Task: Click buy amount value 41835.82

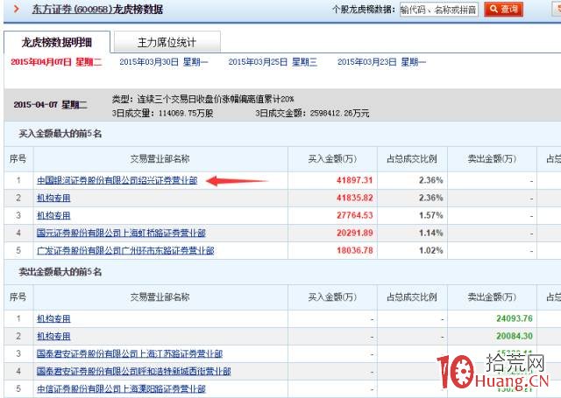Action: coord(354,198)
